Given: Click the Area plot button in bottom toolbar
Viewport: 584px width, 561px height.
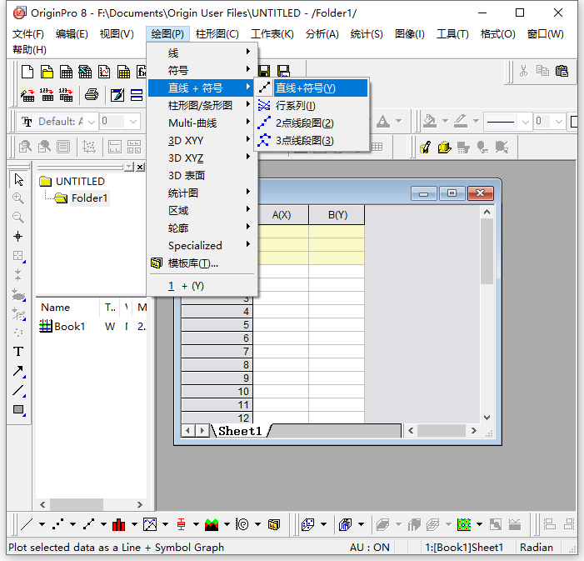Looking at the screenshot, I should pos(212,525).
